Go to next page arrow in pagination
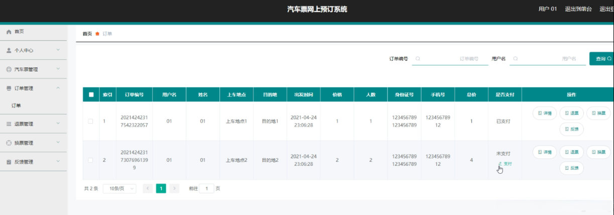Screen dimensions: 614x215 pyautogui.click(x=174, y=188)
